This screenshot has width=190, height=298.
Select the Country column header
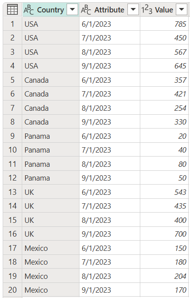[x=51, y=10]
